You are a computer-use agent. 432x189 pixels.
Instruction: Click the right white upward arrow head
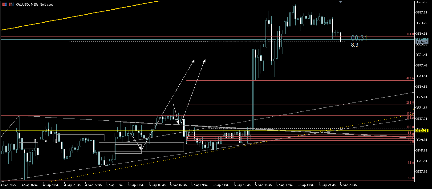click(204, 61)
